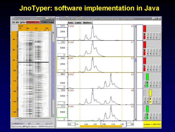Viewport: 175px width, 132px height.
Task: Click the B 043 lane label
Action: pos(71,90)
